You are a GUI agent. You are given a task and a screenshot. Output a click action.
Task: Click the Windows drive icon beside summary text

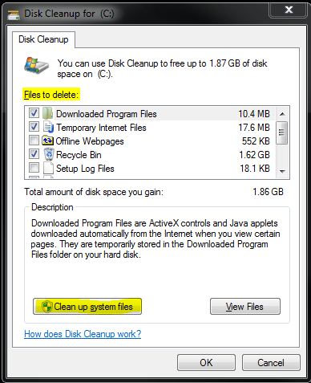click(36, 66)
